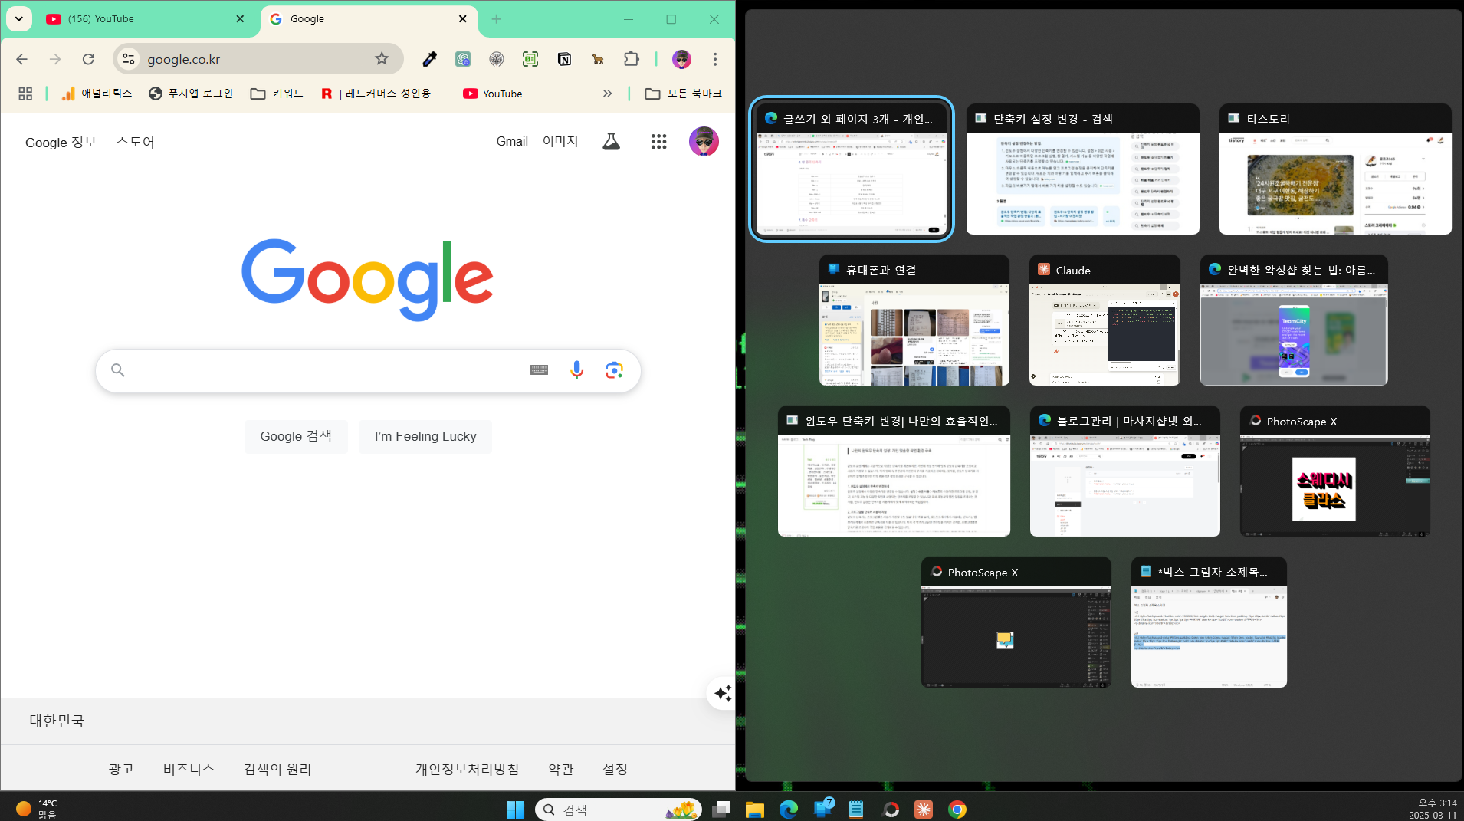1464x821 pixels.
Task: Go back to the previous page
Action: 21,59
